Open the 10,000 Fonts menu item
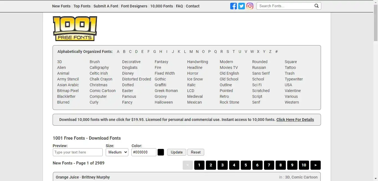 click(162, 6)
